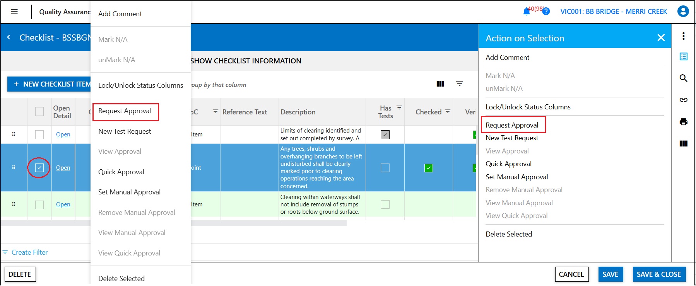Click the SAVE & CLOSE button
696x286 pixels.
[659, 274]
